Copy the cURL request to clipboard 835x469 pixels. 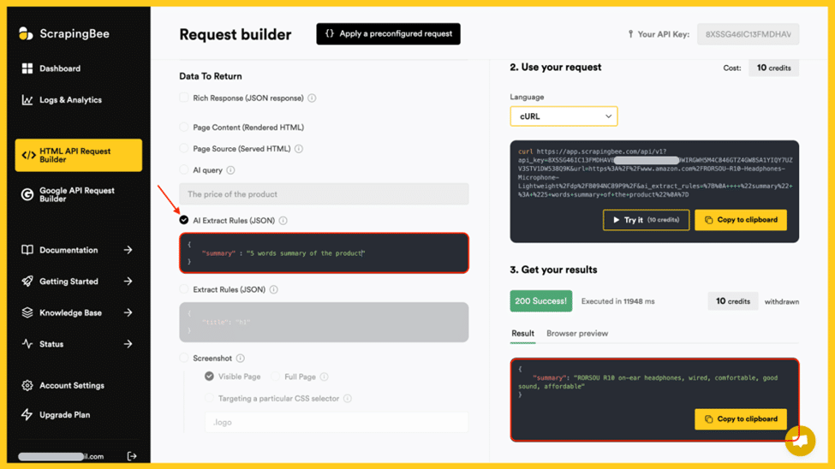(x=741, y=220)
